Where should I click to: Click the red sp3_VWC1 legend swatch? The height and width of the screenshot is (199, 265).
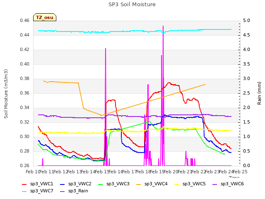click(24, 184)
